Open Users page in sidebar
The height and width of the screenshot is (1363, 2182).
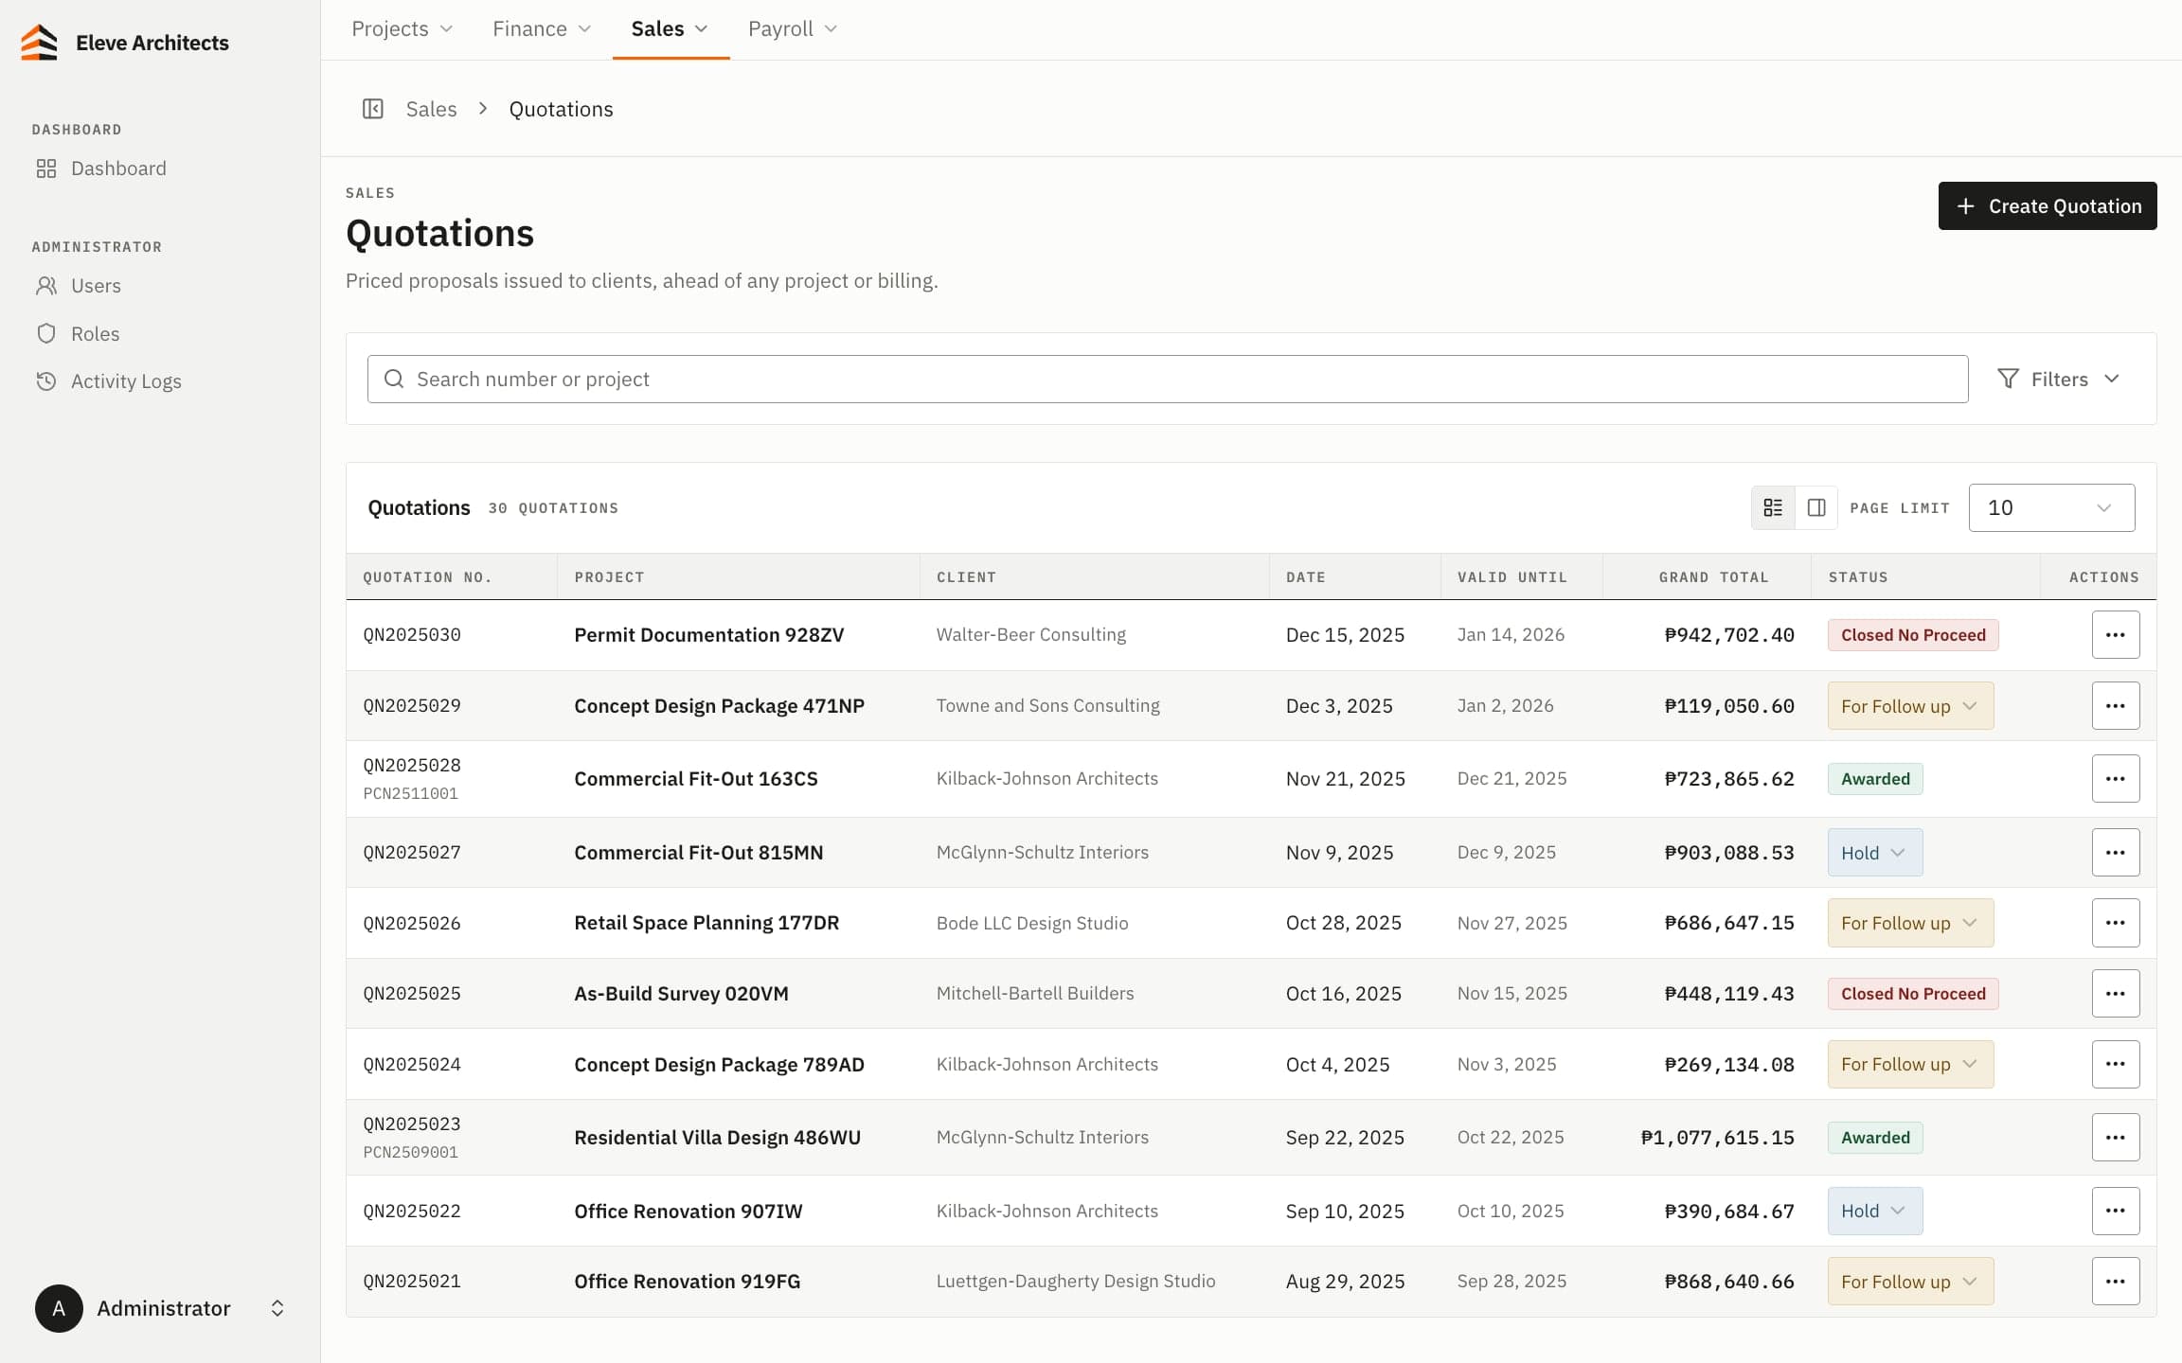(x=96, y=286)
